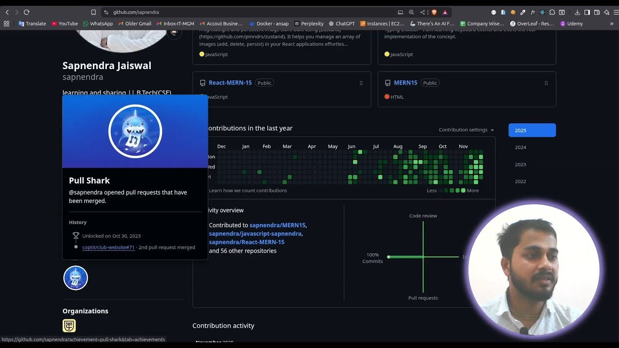Open the OverLeaf bookmark

pyautogui.click(x=532, y=23)
